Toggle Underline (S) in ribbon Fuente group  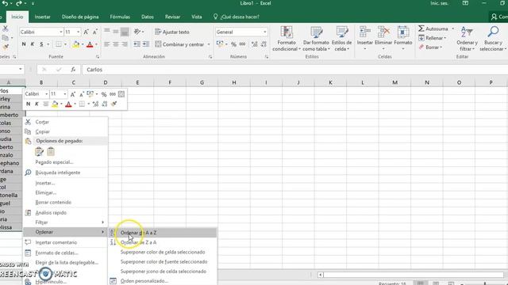click(x=41, y=44)
